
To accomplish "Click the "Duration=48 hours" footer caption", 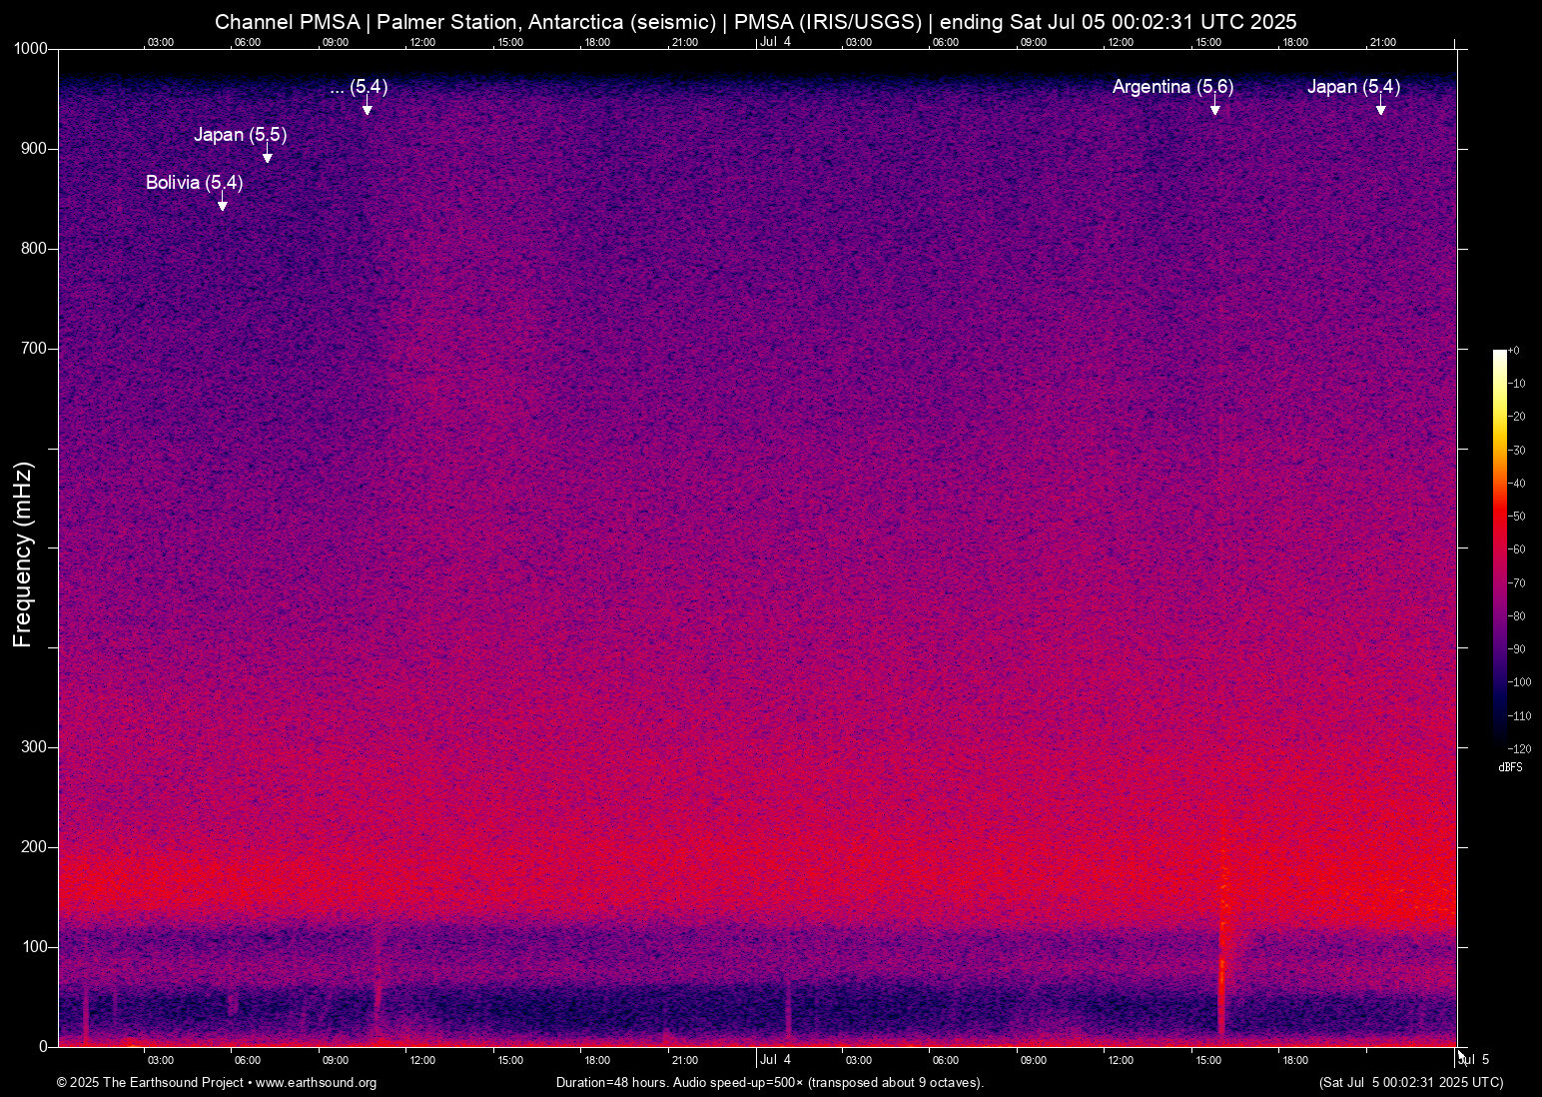I will click(x=770, y=1083).
